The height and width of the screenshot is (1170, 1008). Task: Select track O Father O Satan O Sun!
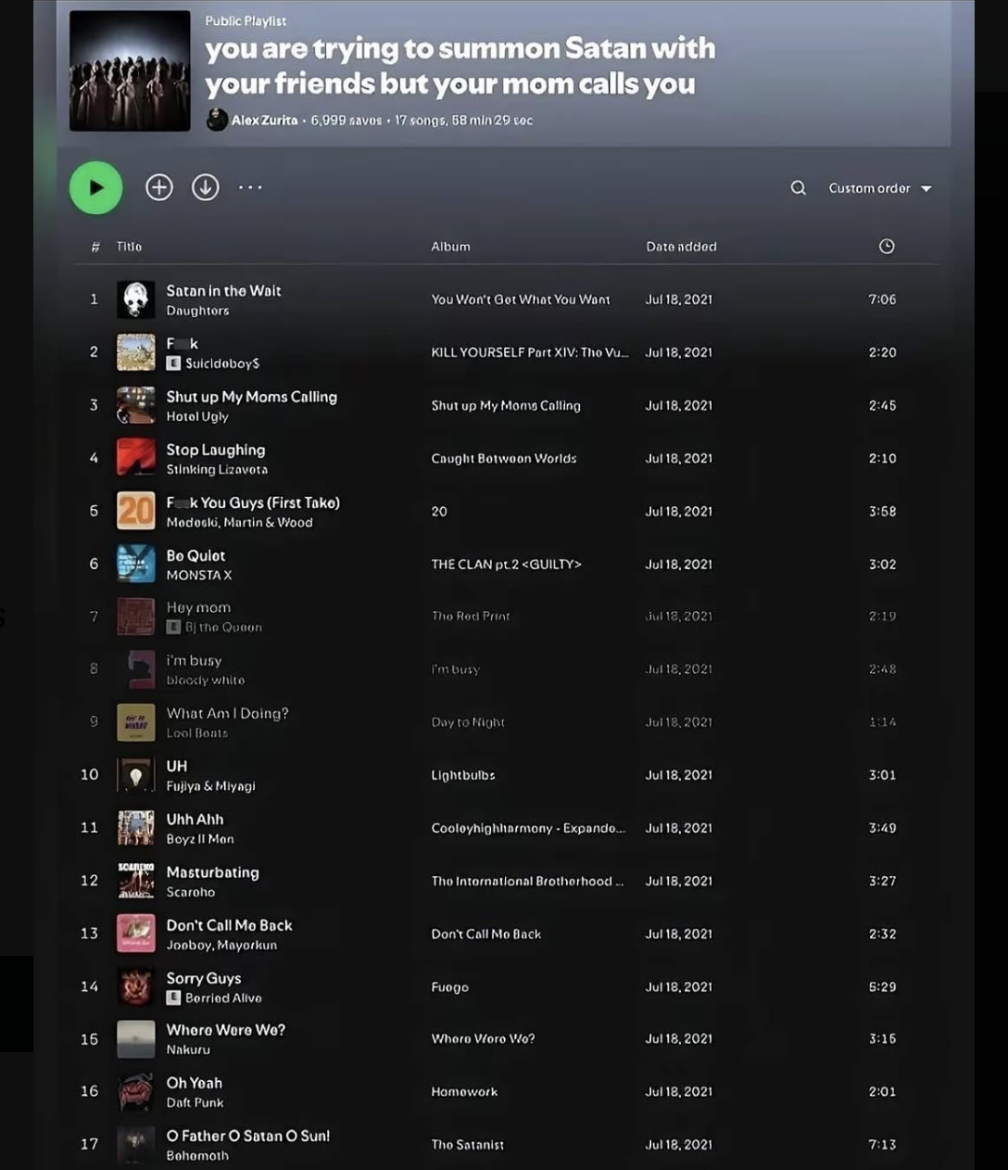(x=247, y=1136)
